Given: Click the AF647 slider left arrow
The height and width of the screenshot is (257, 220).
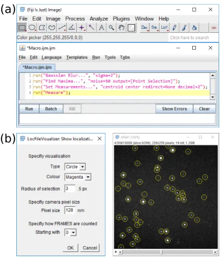Looking at the screenshot, I should [x=120, y=252].
